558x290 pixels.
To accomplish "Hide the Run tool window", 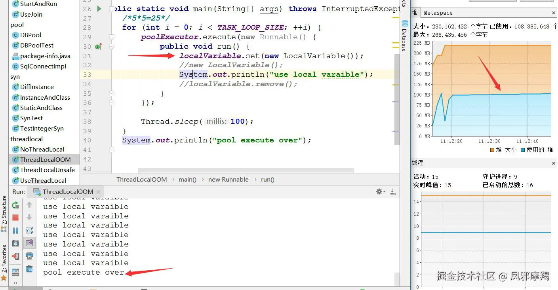I will [393, 191].
